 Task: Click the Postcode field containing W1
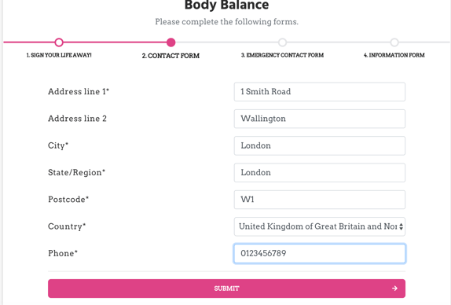pyautogui.click(x=320, y=200)
